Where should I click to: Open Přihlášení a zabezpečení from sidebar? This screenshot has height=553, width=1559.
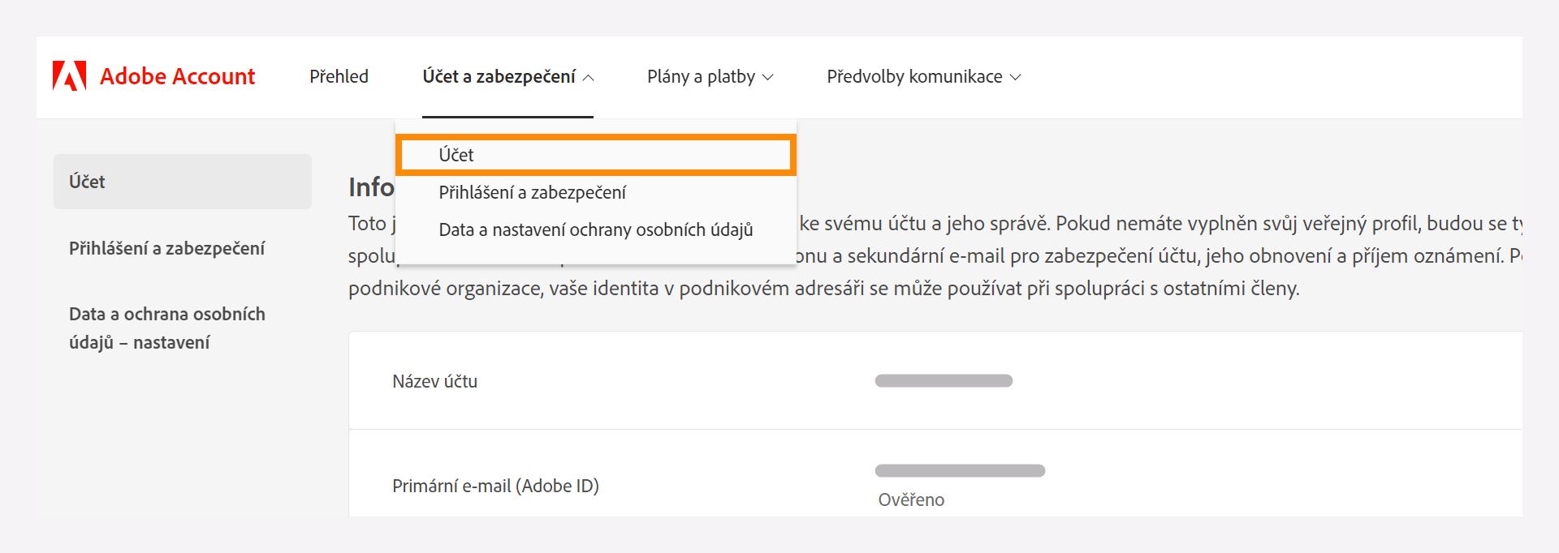coord(166,248)
